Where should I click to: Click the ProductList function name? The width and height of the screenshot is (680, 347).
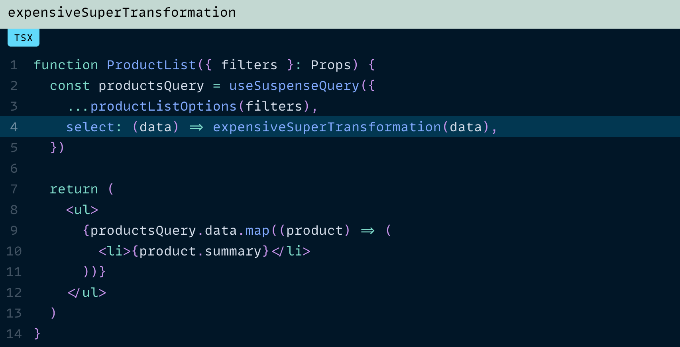tap(151, 65)
